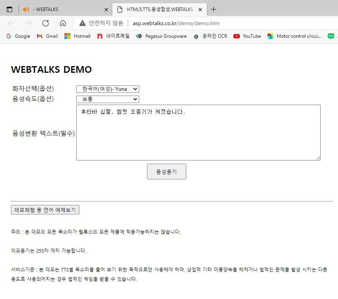Click the 음성속도(옵션) label

point(33,99)
